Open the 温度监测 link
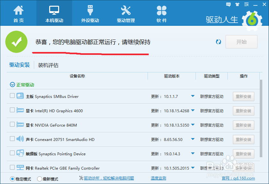 tap(158, 178)
